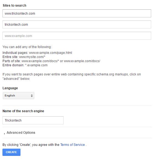Open the Terms of Service link
The image size is (168, 160).
point(73,145)
